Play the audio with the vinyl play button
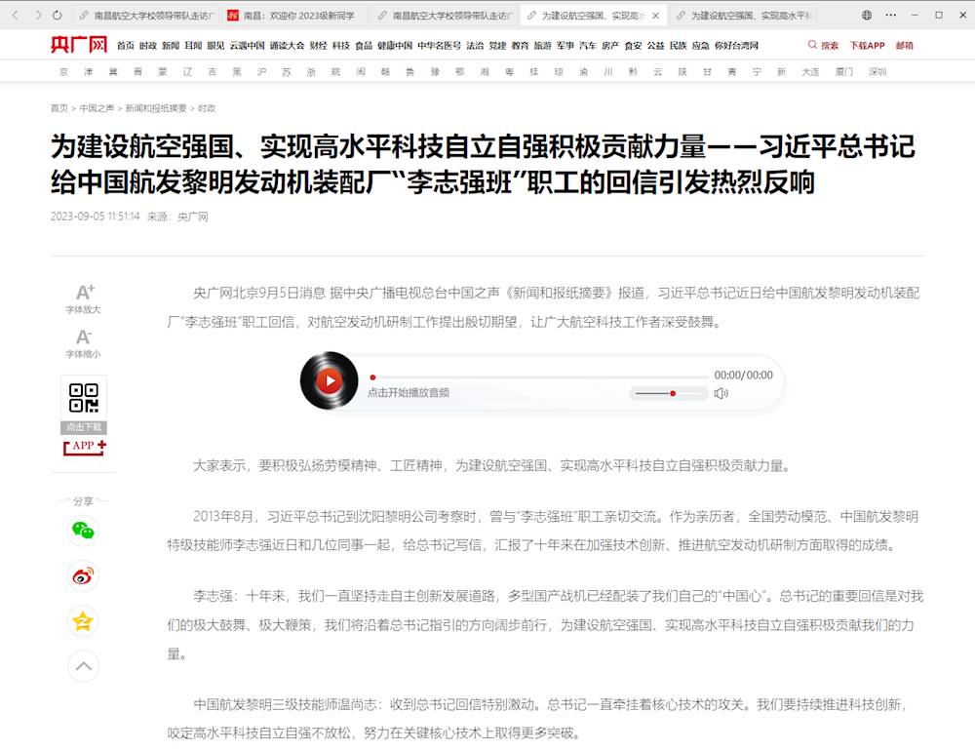This screenshot has width=975, height=752. (330, 380)
